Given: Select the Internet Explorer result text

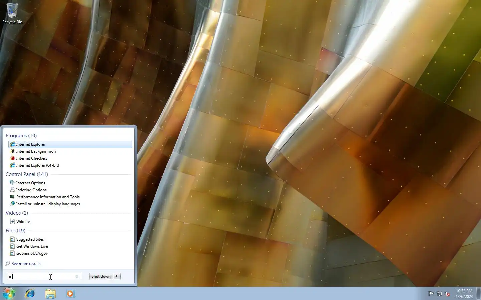Looking at the screenshot, I should [x=31, y=144].
